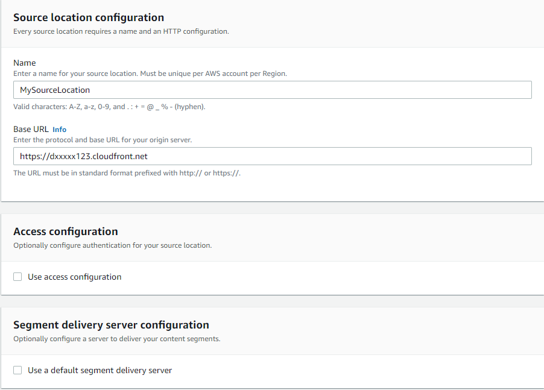Open the Info link next to Base URL
Screen dimensions: 544x390
[x=59, y=129]
